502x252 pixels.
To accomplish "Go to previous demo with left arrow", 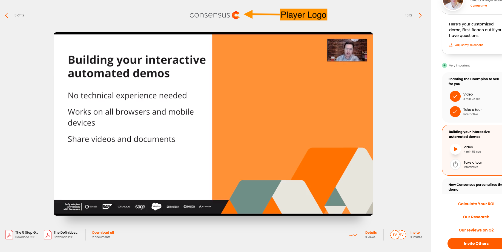I will click(x=7, y=15).
